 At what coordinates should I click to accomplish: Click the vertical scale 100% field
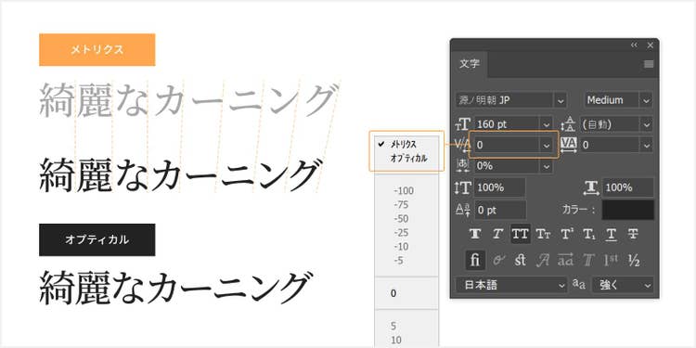click(x=500, y=187)
